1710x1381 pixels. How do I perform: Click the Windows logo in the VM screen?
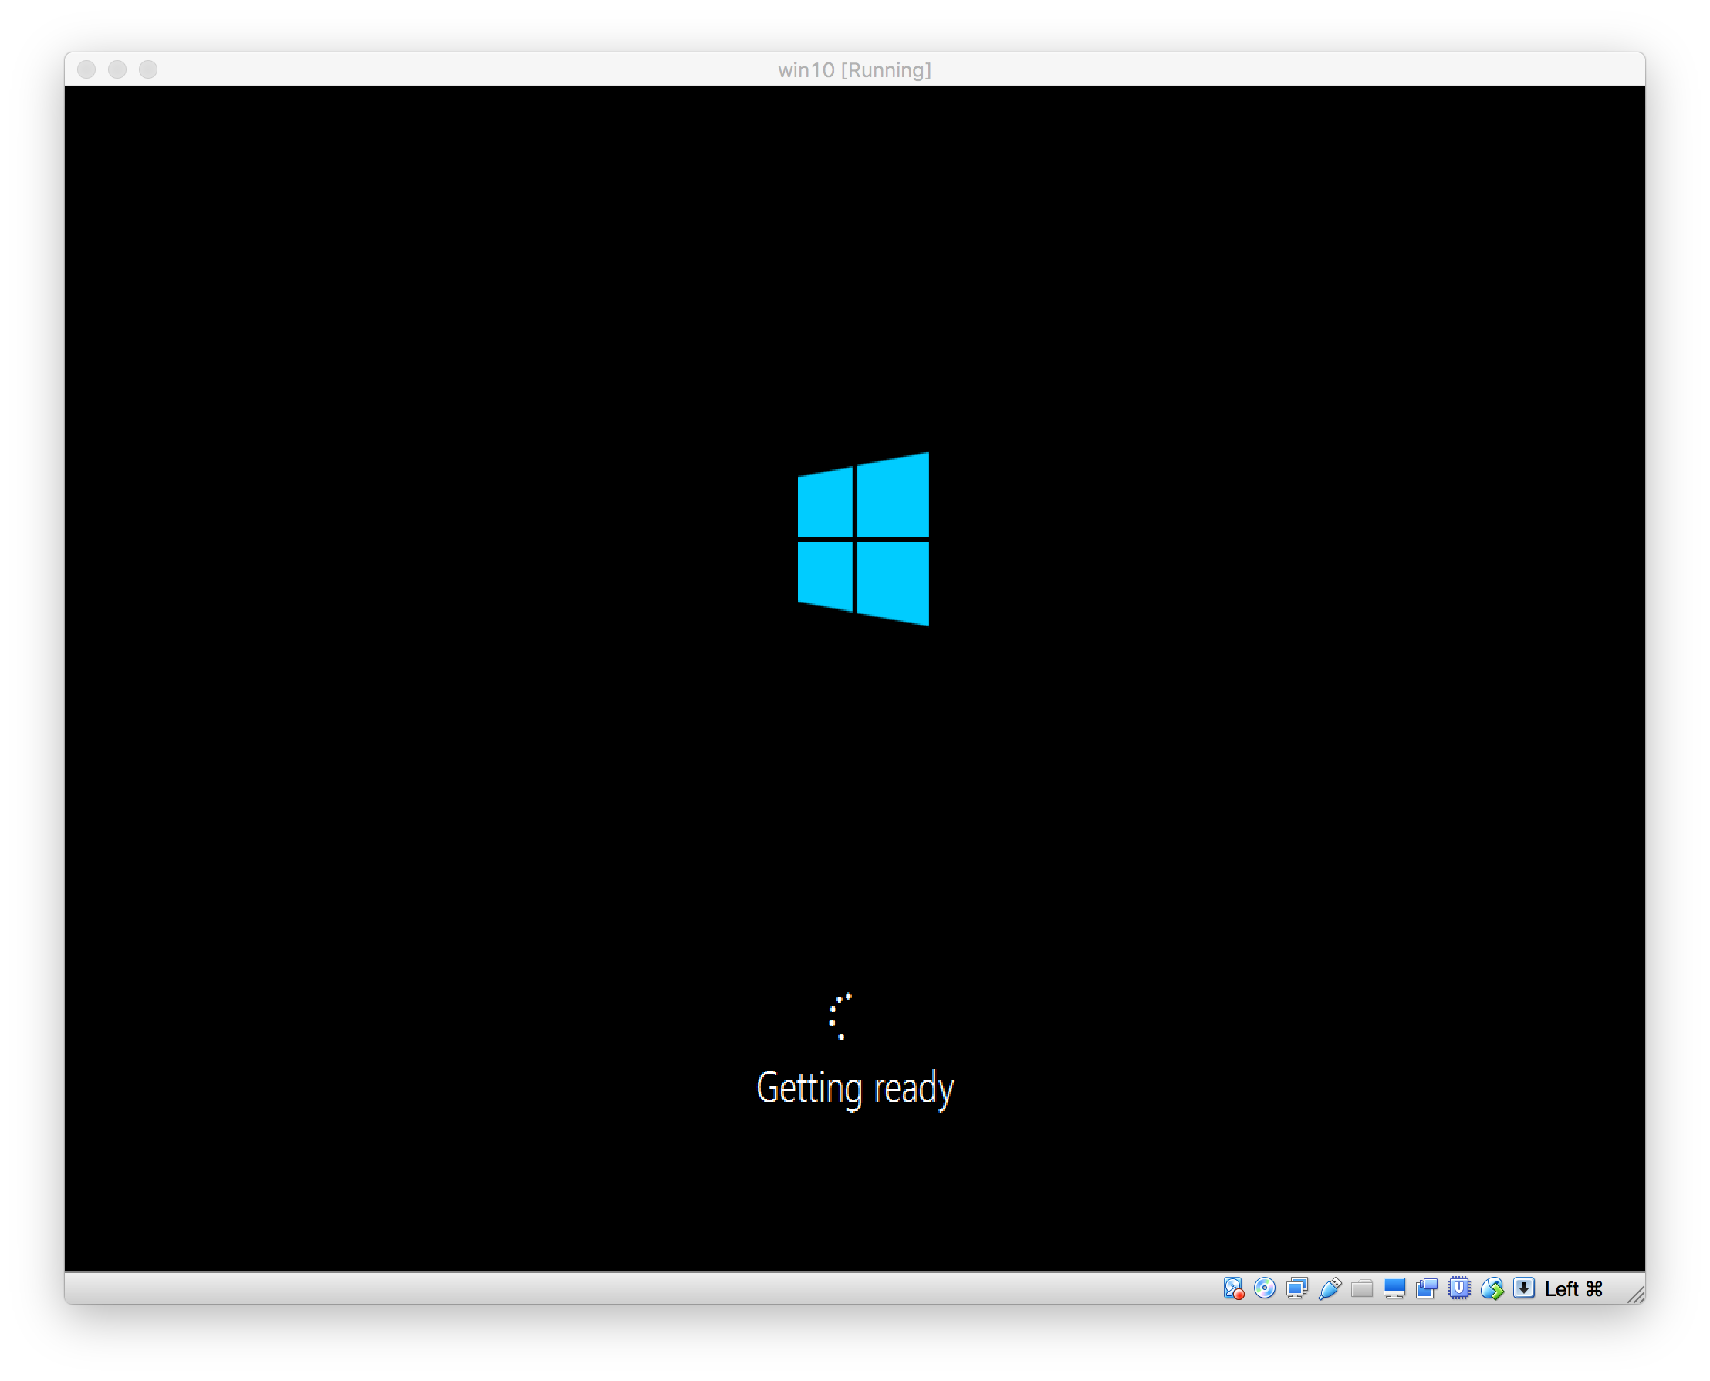tap(863, 539)
